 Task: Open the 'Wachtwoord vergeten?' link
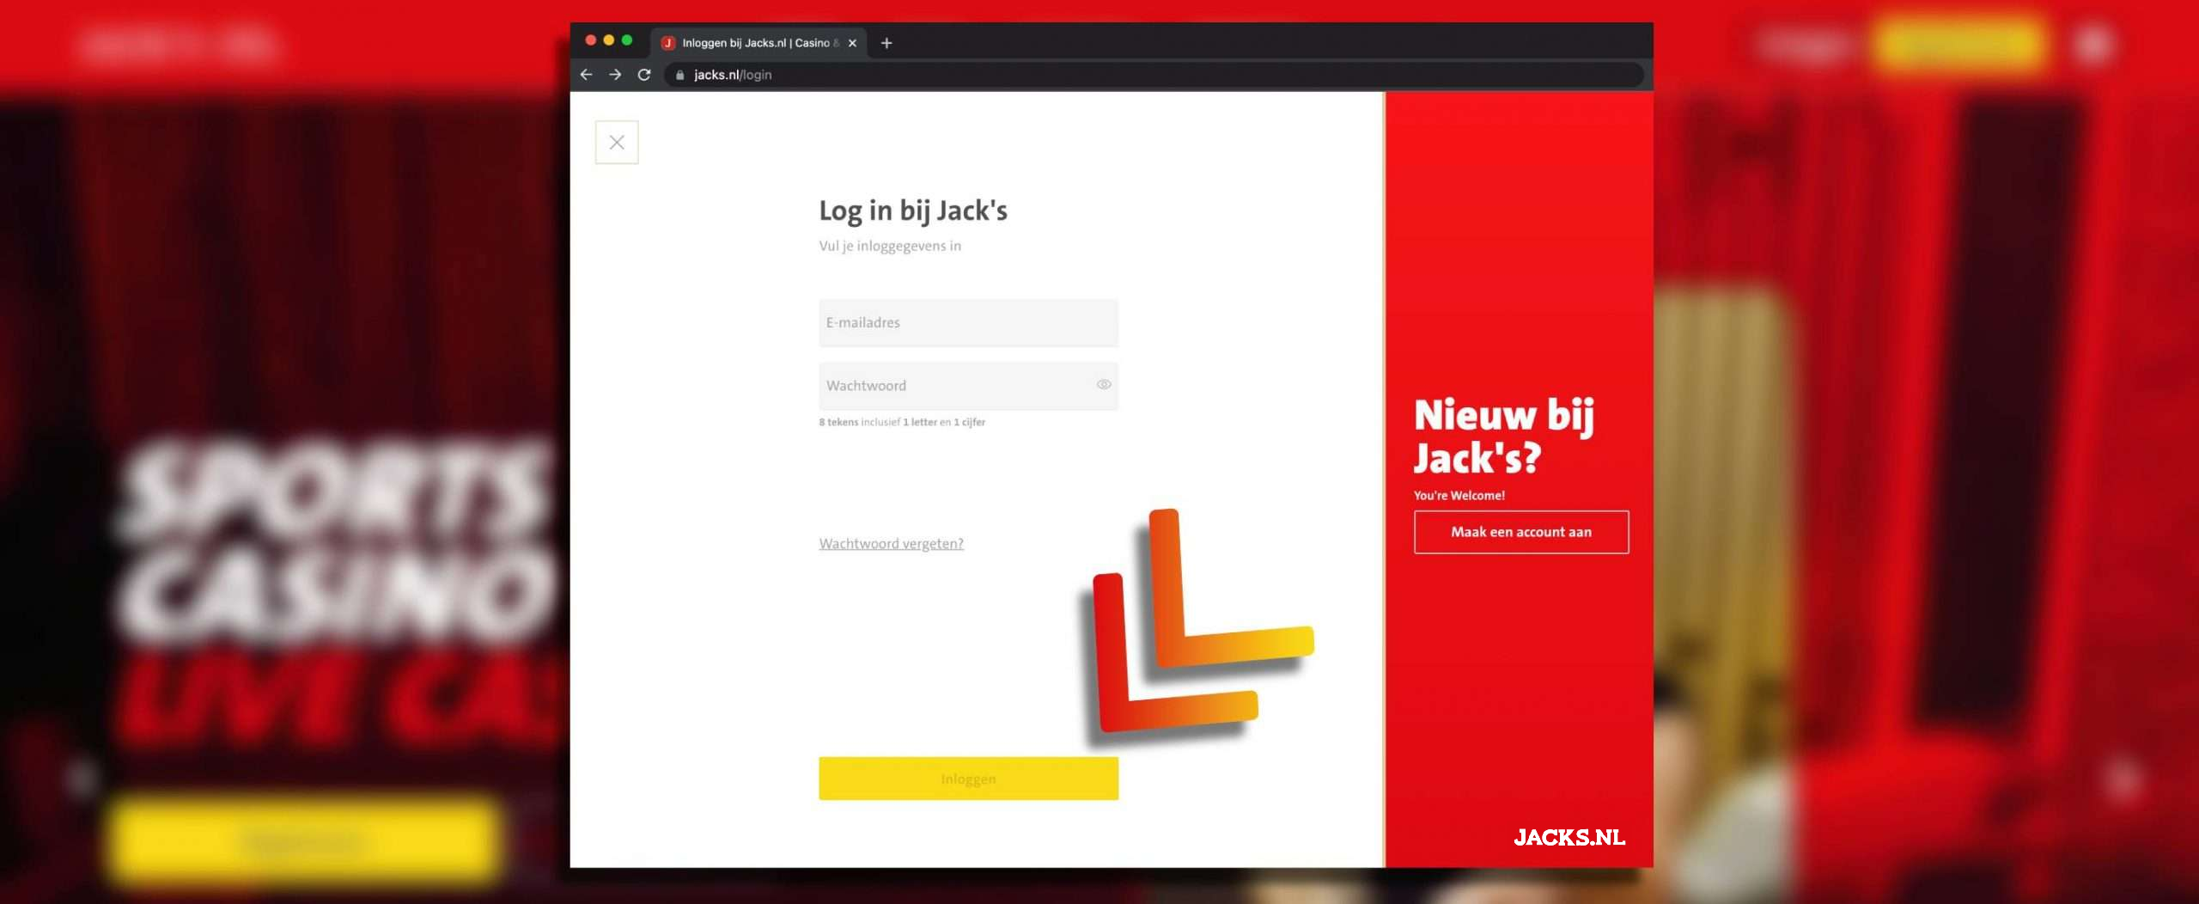pos(891,544)
